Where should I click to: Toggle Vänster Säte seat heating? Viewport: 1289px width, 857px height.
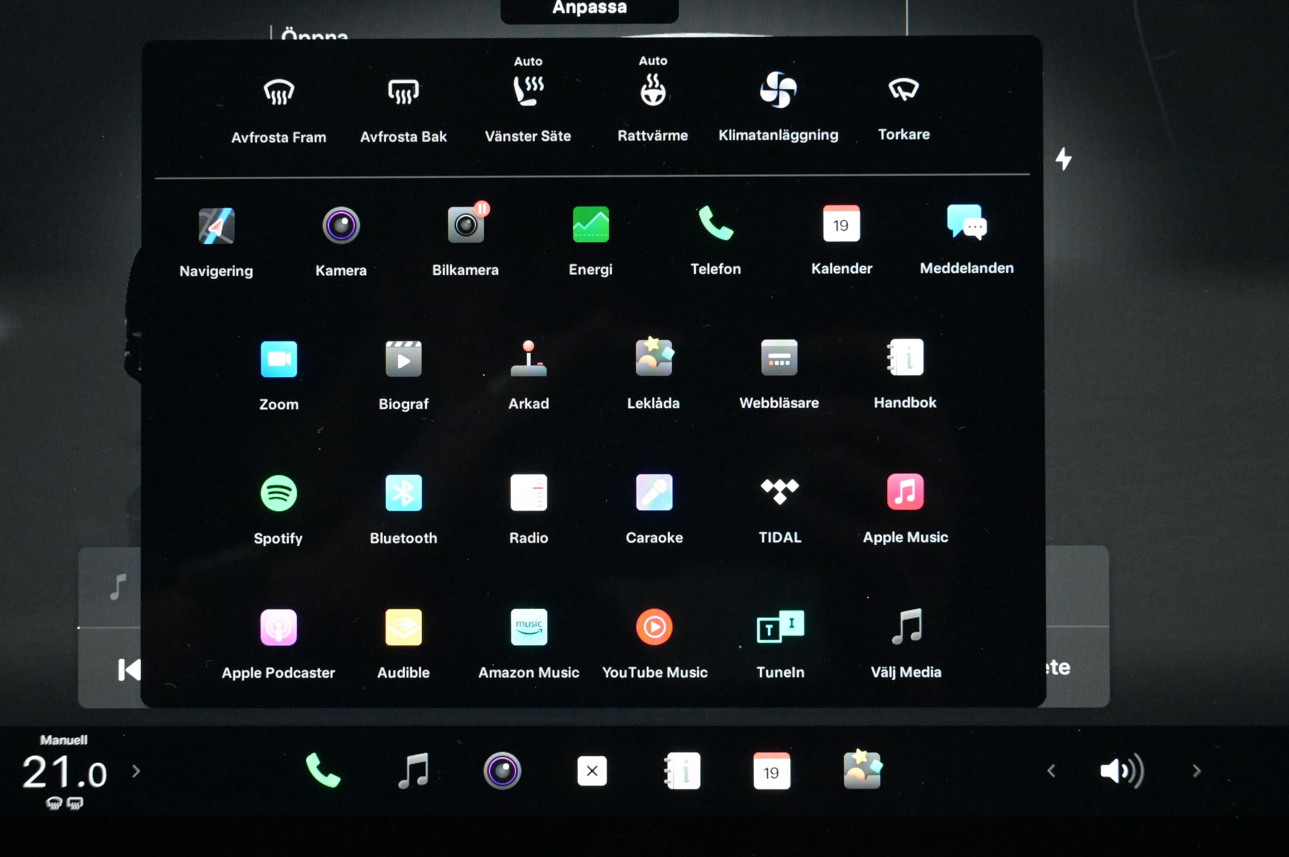coord(528,91)
